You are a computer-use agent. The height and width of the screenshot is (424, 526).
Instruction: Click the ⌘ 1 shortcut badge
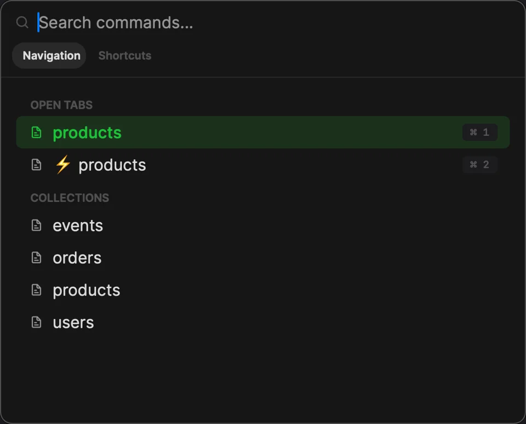[480, 132]
